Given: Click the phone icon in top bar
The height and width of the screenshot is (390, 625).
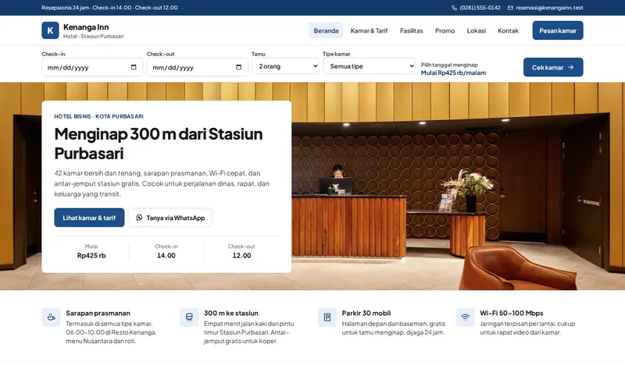Looking at the screenshot, I should (x=454, y=8).
